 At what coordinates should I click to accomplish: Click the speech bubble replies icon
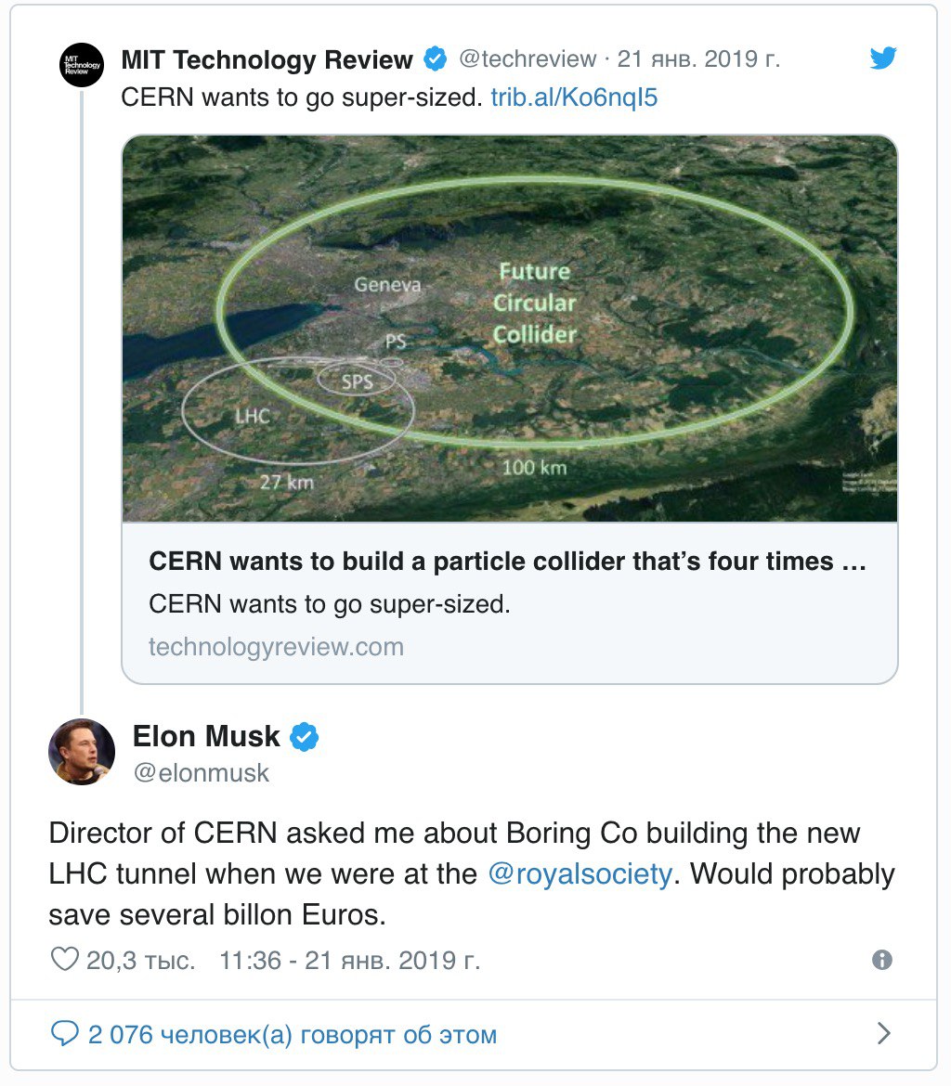(65, 1033)
